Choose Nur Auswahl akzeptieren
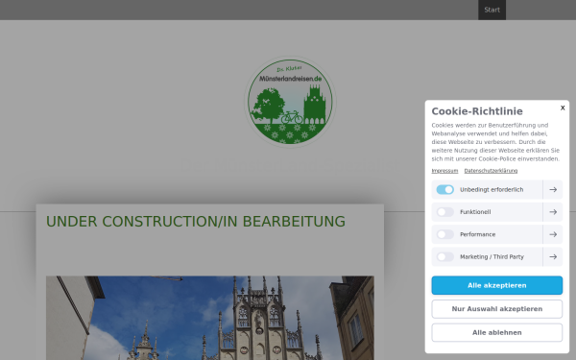The width and height of the screenshot is (576, 360). click(496, 309)
